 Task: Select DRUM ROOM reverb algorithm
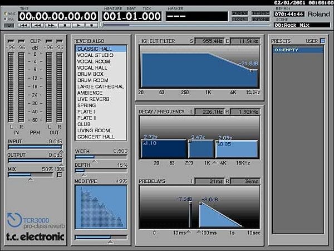click(101, 80)
